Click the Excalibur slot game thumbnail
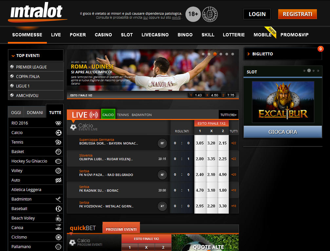Viewport: 330px width, 251px height. pos(283,102)
